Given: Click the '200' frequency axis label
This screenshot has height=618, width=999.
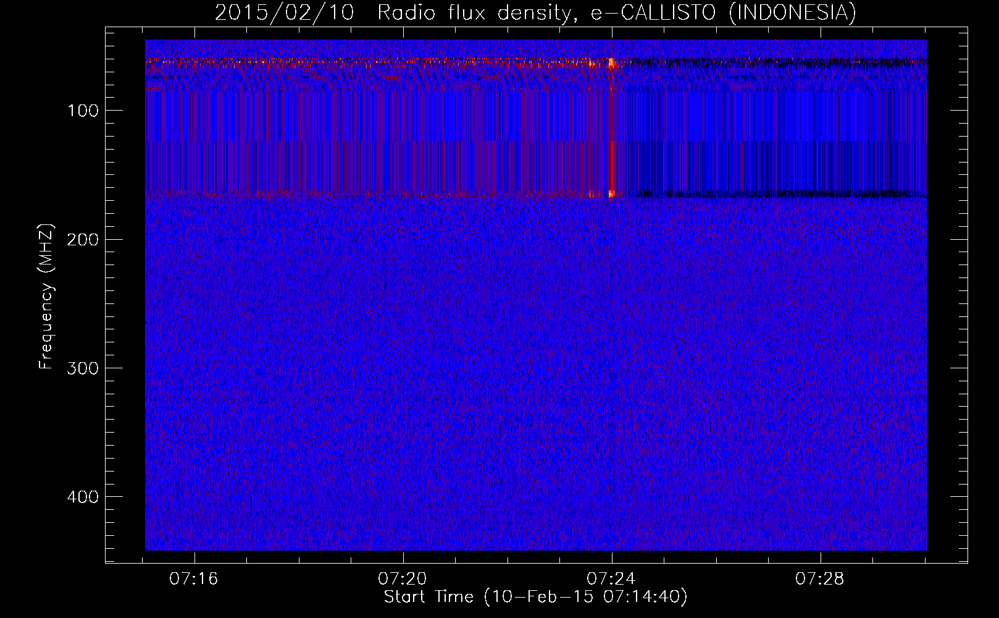Looking at the screenshot, I should 83,240.
